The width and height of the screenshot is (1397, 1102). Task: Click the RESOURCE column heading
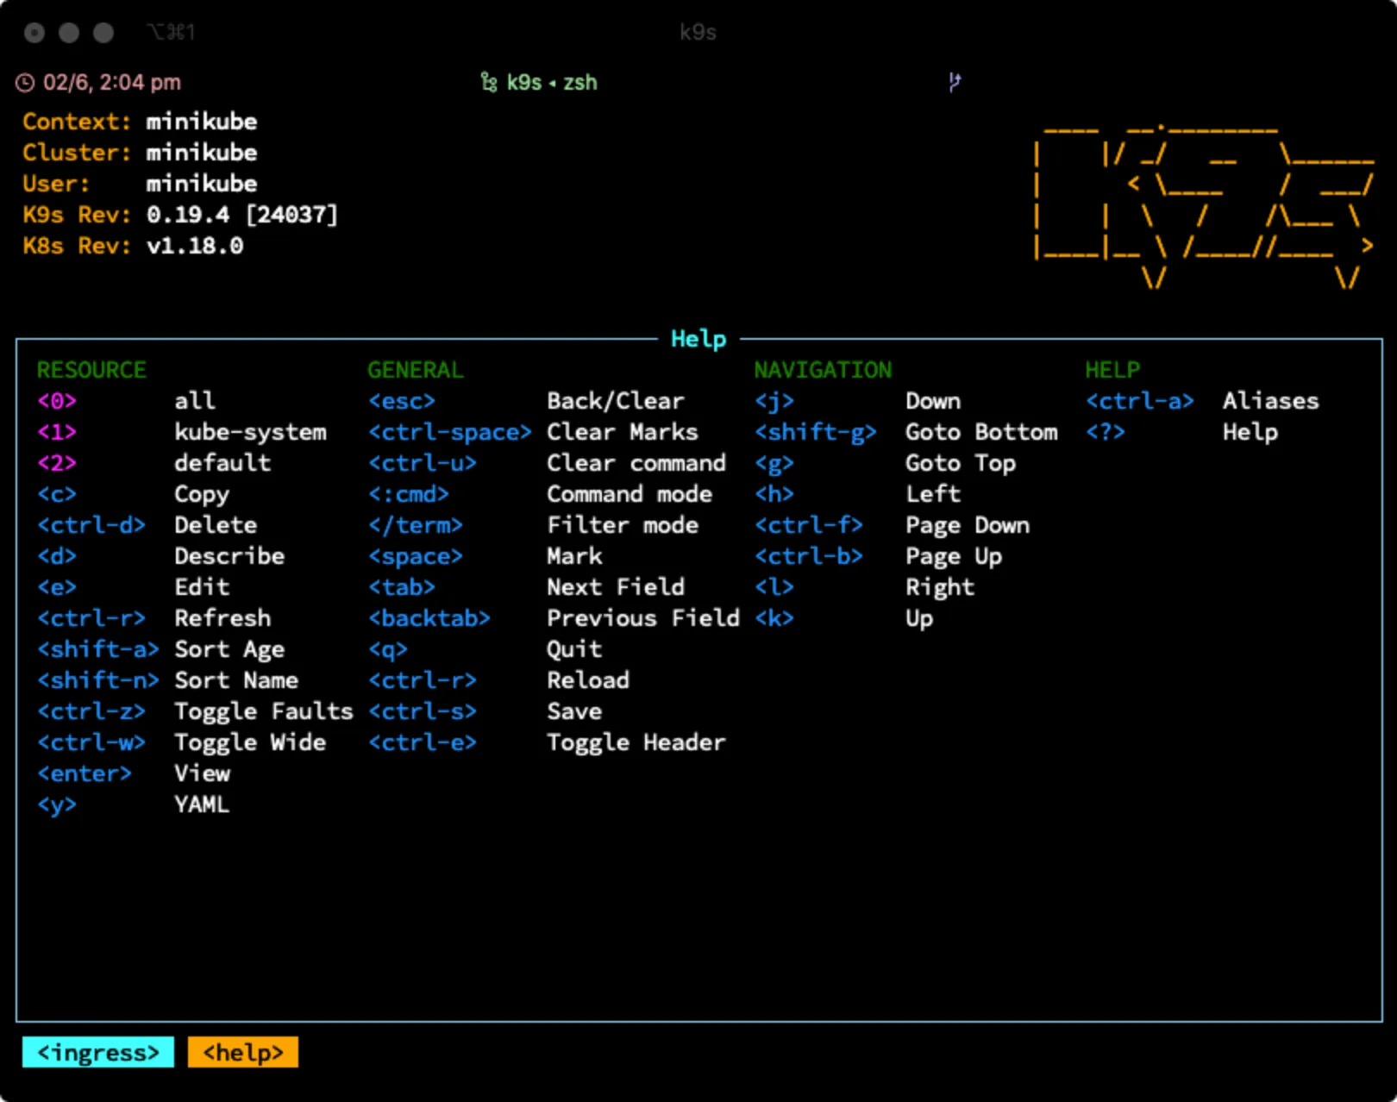(x=91, y=370)
